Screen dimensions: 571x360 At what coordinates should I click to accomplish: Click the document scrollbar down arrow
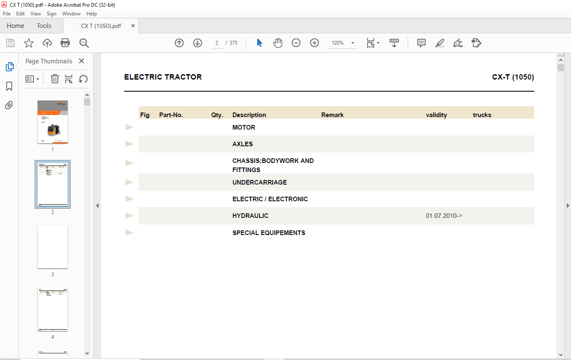point(561,355)
